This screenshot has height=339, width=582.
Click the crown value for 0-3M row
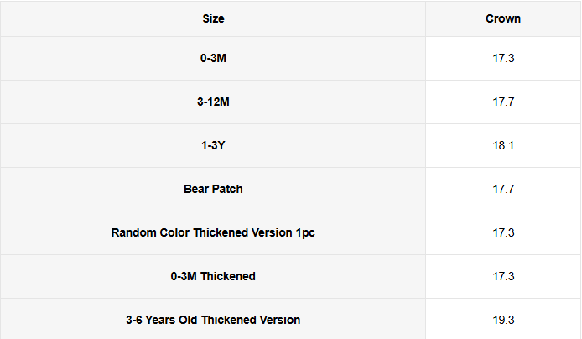coord(503,59)
